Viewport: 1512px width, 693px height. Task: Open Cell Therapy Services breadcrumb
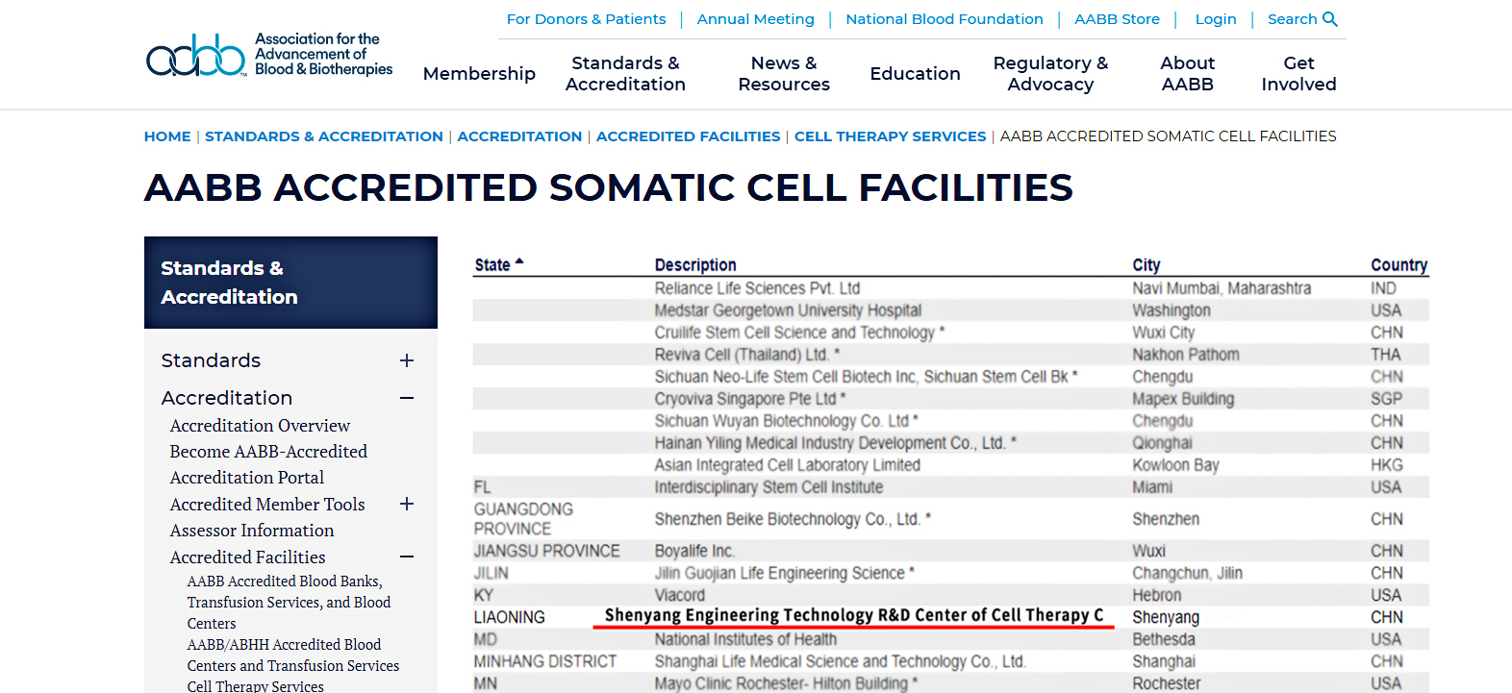point(890,136)
